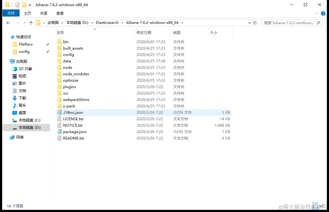Open quick access toolbar customize dropdown
The height and width of the screenshot is (212, 329).
(30, 5)
